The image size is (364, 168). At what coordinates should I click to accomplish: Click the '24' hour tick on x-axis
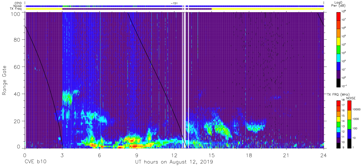[x=324, y=155]
